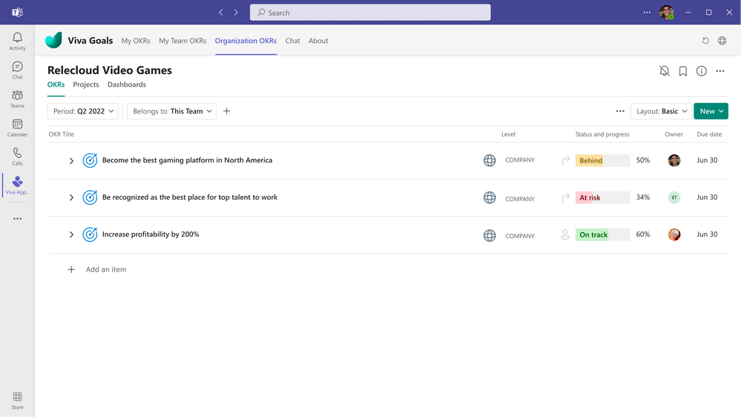Open the Layout Basic dropdown

661,111
